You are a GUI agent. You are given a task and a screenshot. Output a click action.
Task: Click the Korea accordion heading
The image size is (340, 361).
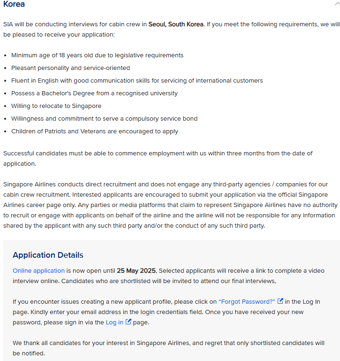pyautogui.click(x=14, y=4)
